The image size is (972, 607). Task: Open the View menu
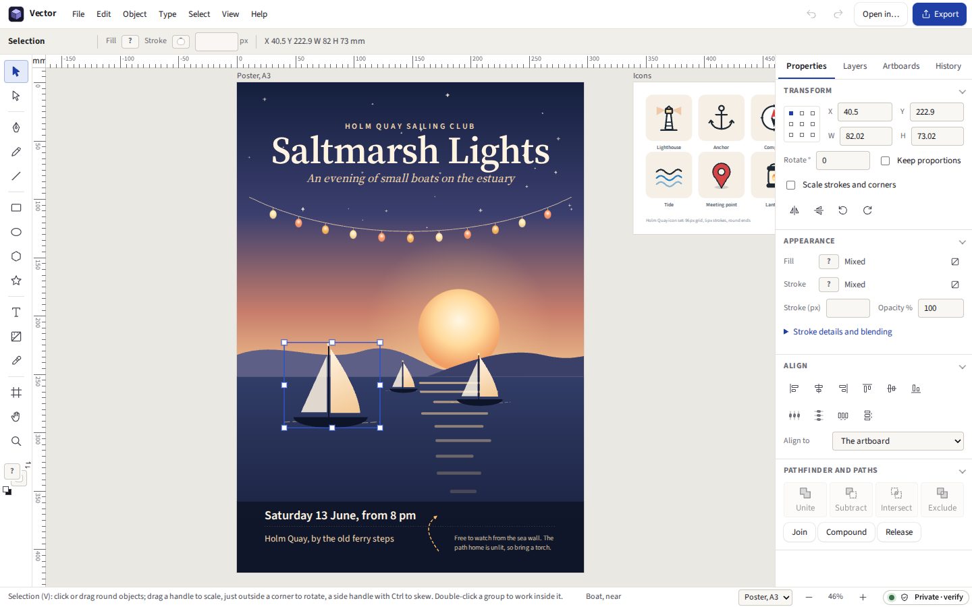[230, 14]
